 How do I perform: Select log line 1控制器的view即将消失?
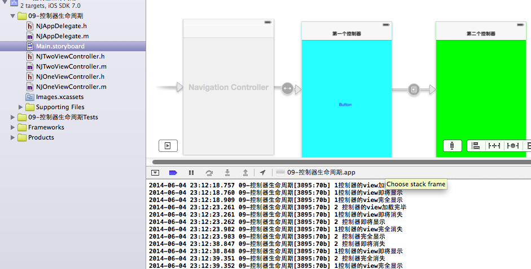[276, 214]
